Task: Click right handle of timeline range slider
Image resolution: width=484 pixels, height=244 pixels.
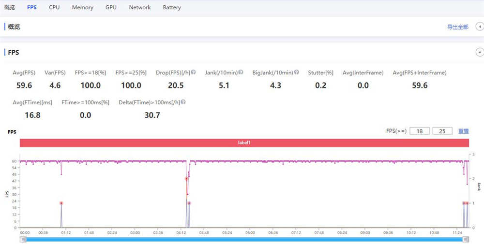Action: click(466, 239)
